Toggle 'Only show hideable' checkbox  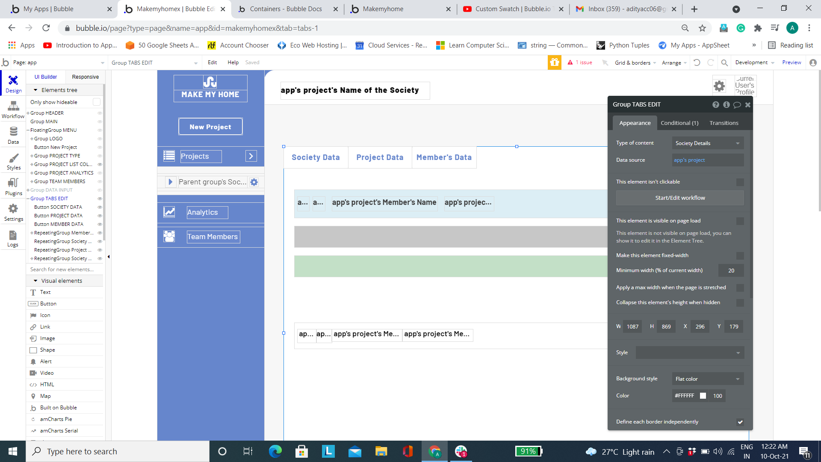click(x=97, y=102)
